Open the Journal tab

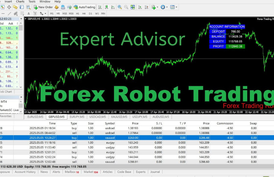[155, 172]
